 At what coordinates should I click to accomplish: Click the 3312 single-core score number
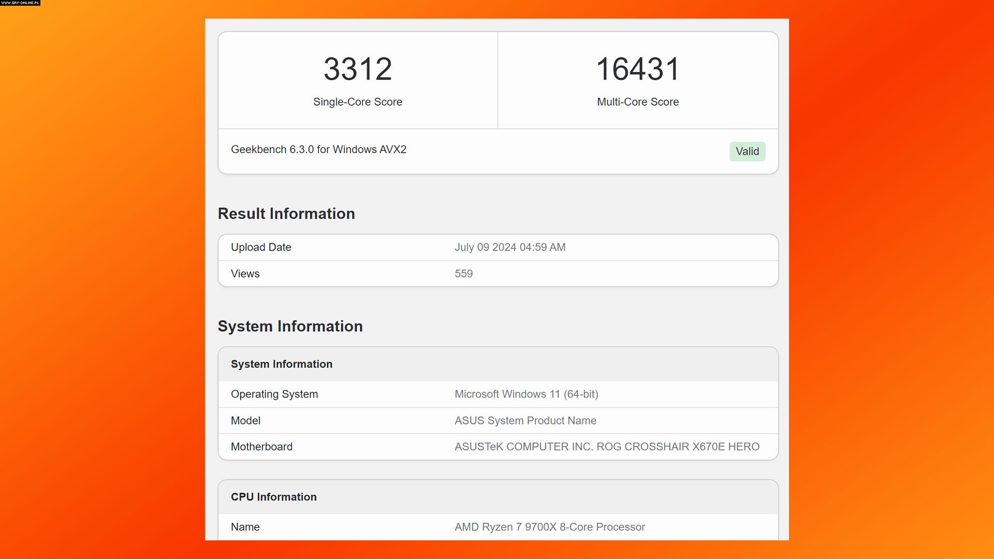pos(358,69)
